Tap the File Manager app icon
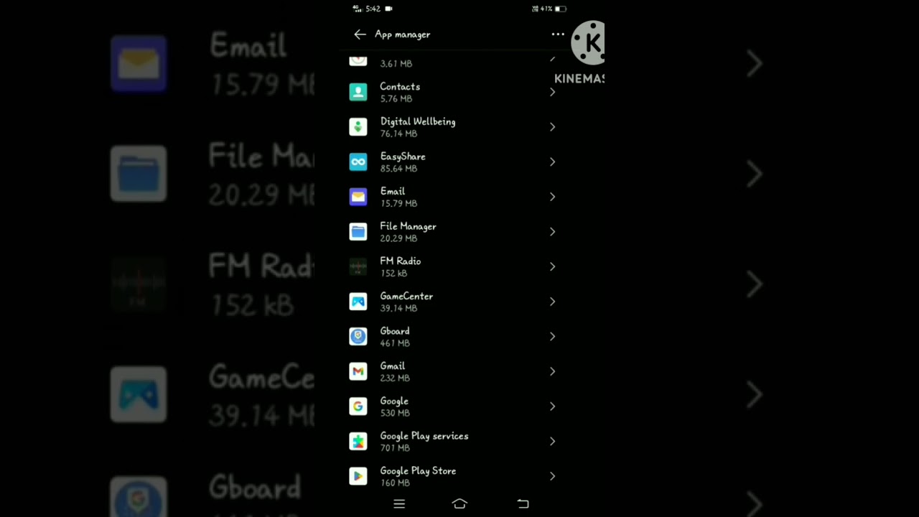 click(x=358, y=232)
